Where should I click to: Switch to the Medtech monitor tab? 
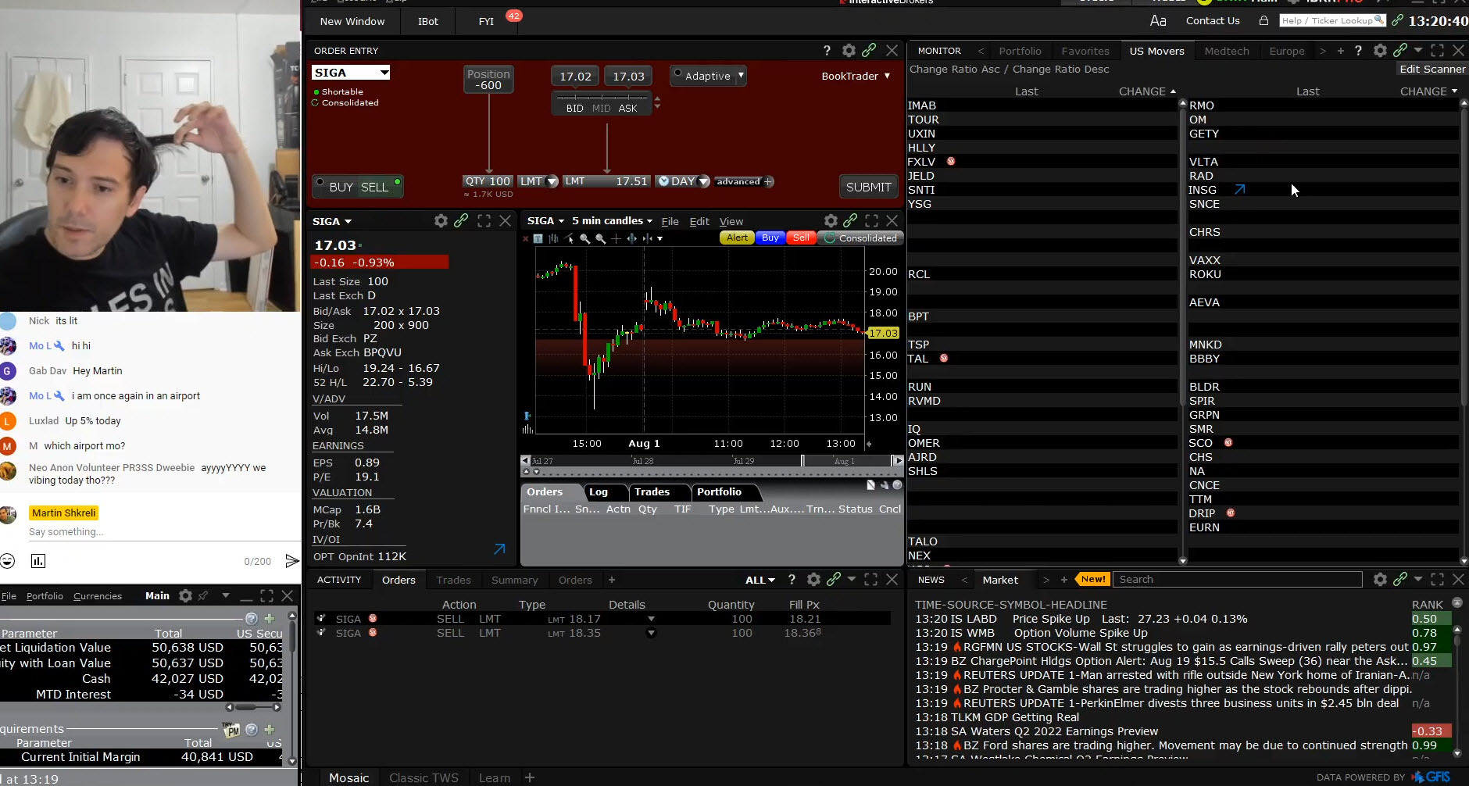pos(1226,51)
